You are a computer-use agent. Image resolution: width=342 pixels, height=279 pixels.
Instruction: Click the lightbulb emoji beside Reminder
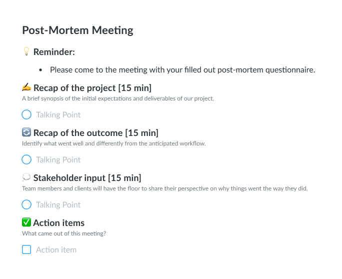click(26, 51)
